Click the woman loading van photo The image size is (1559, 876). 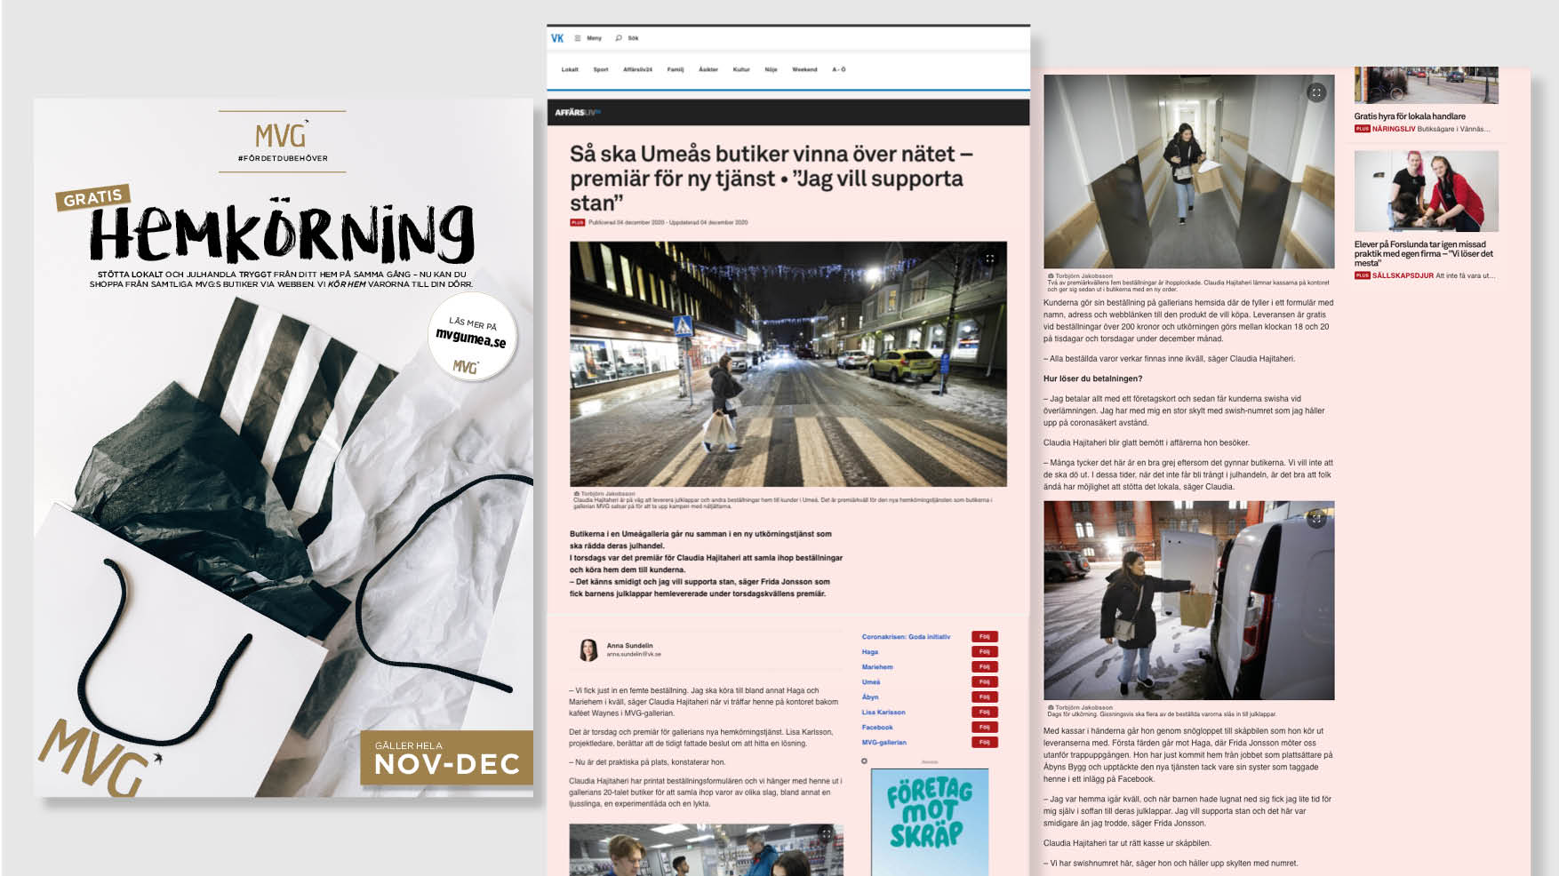pos(1188,601)
